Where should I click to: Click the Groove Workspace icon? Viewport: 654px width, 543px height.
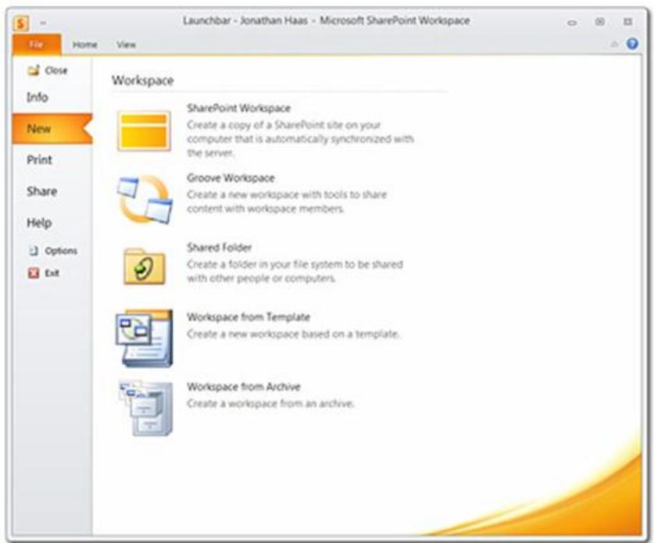click(x=145, y=199)
